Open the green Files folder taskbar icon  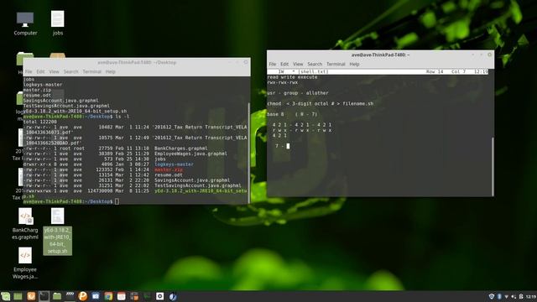tap(57, 296)
